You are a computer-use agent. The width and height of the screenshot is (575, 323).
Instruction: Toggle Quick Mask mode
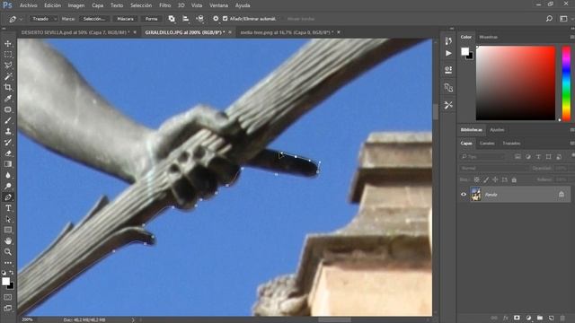pyautogui.click(x=8, y=297)
